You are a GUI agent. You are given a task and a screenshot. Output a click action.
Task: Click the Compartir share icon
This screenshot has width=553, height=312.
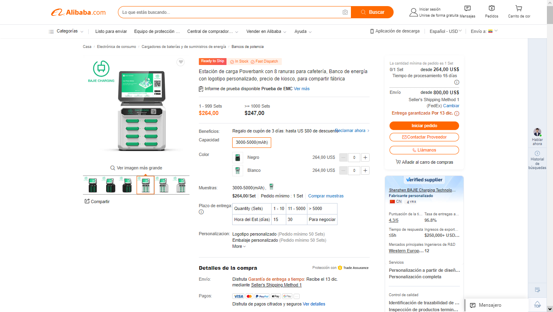point(87,201)
